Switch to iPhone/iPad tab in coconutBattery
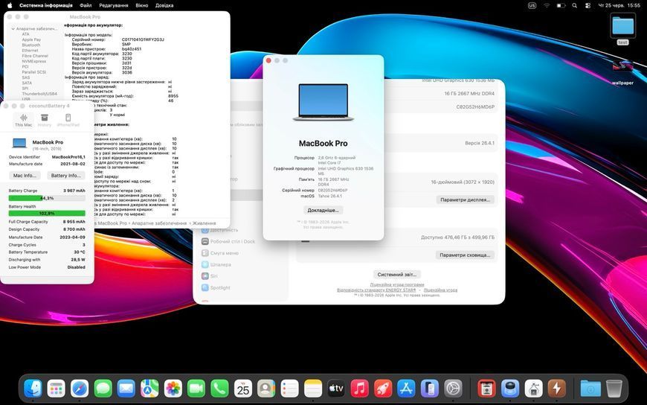 click(68, 121)
